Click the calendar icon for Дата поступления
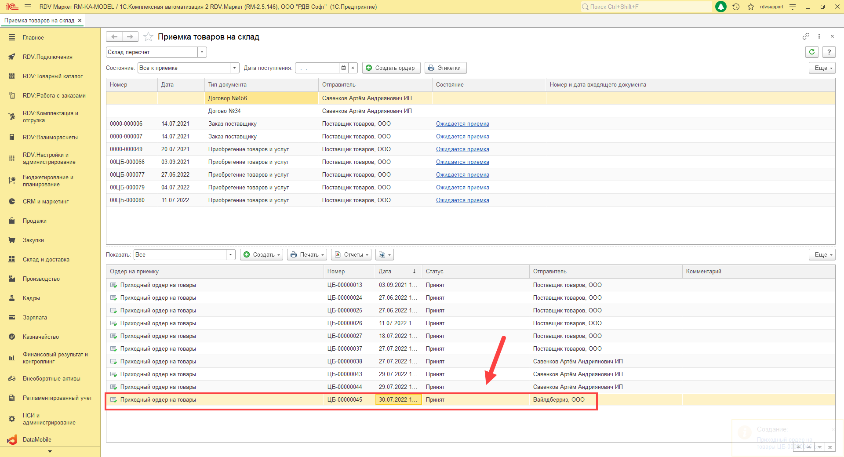 click(344, 68)
